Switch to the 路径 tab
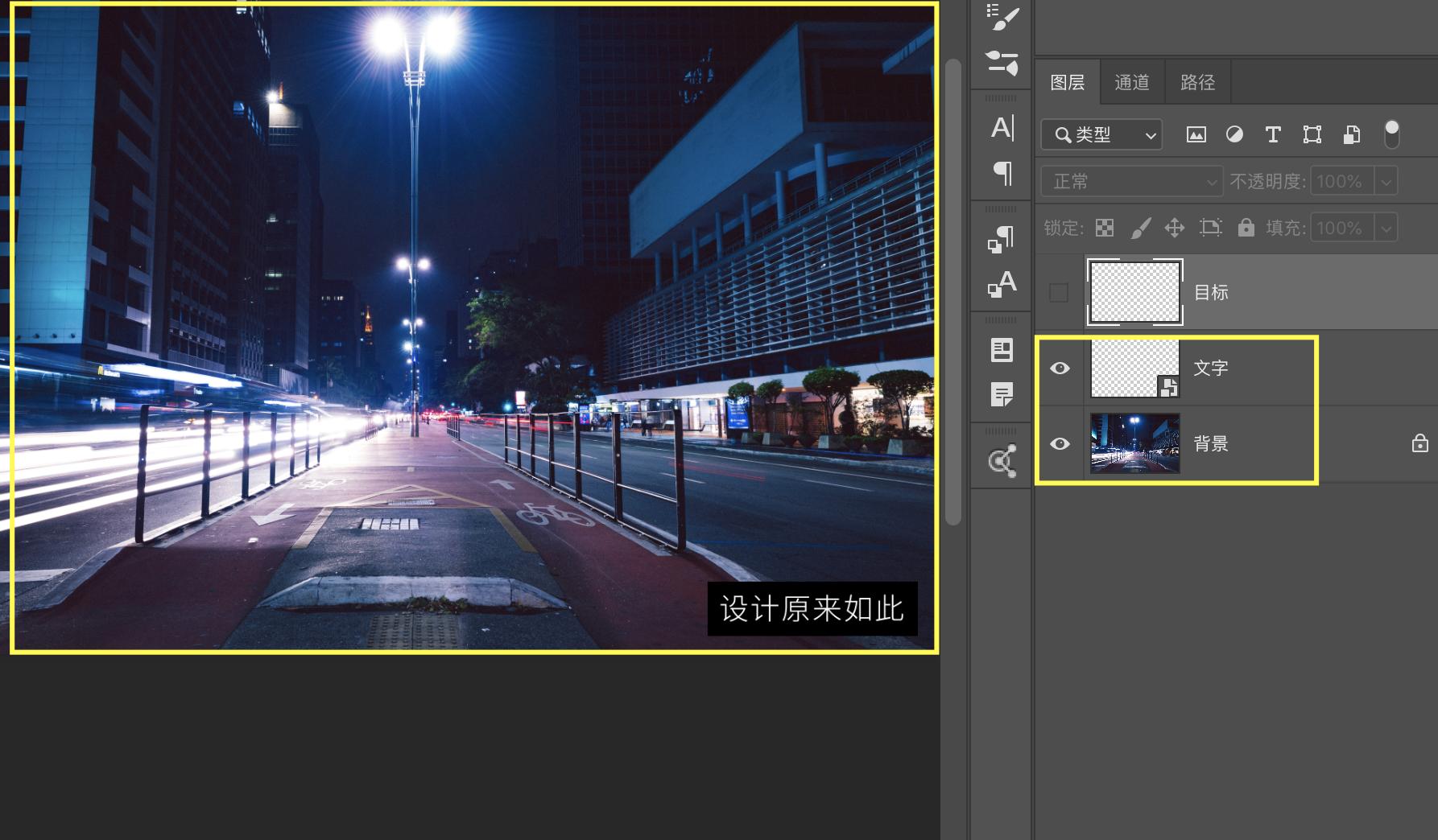Viewport: 1438px width, 840px height. coord(1197,82)
